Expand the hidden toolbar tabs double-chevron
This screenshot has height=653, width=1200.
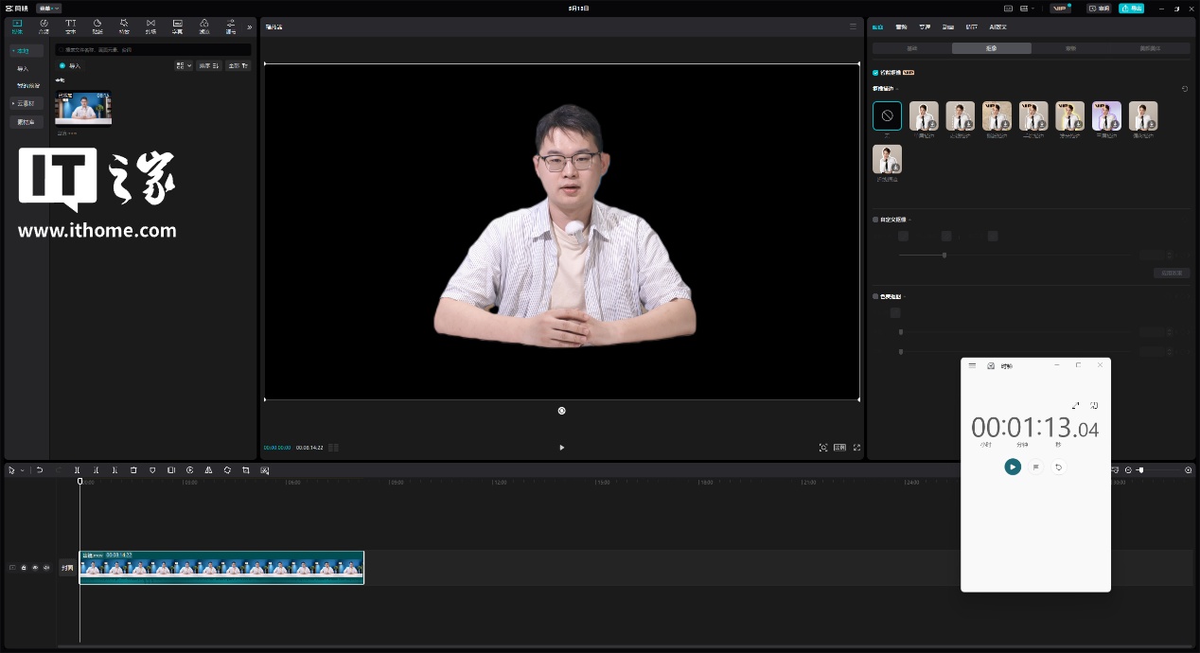250,27
